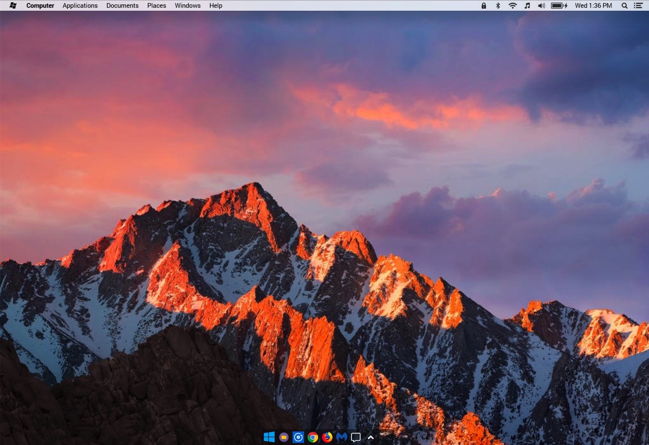649x445 pixels.
Task: Launch Firefox from the taskbar
Action: [327, 437]
